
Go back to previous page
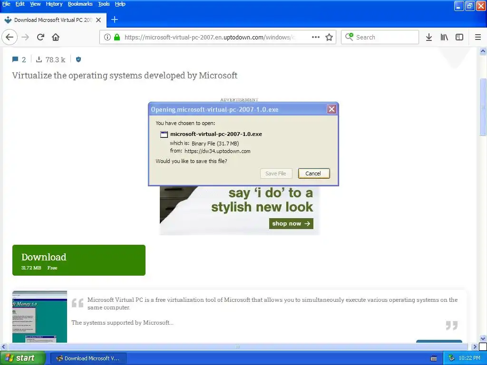point(10,37)
